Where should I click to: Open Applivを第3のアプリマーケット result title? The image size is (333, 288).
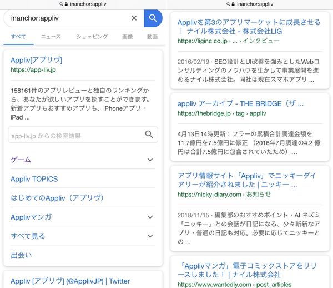point(249,27)
